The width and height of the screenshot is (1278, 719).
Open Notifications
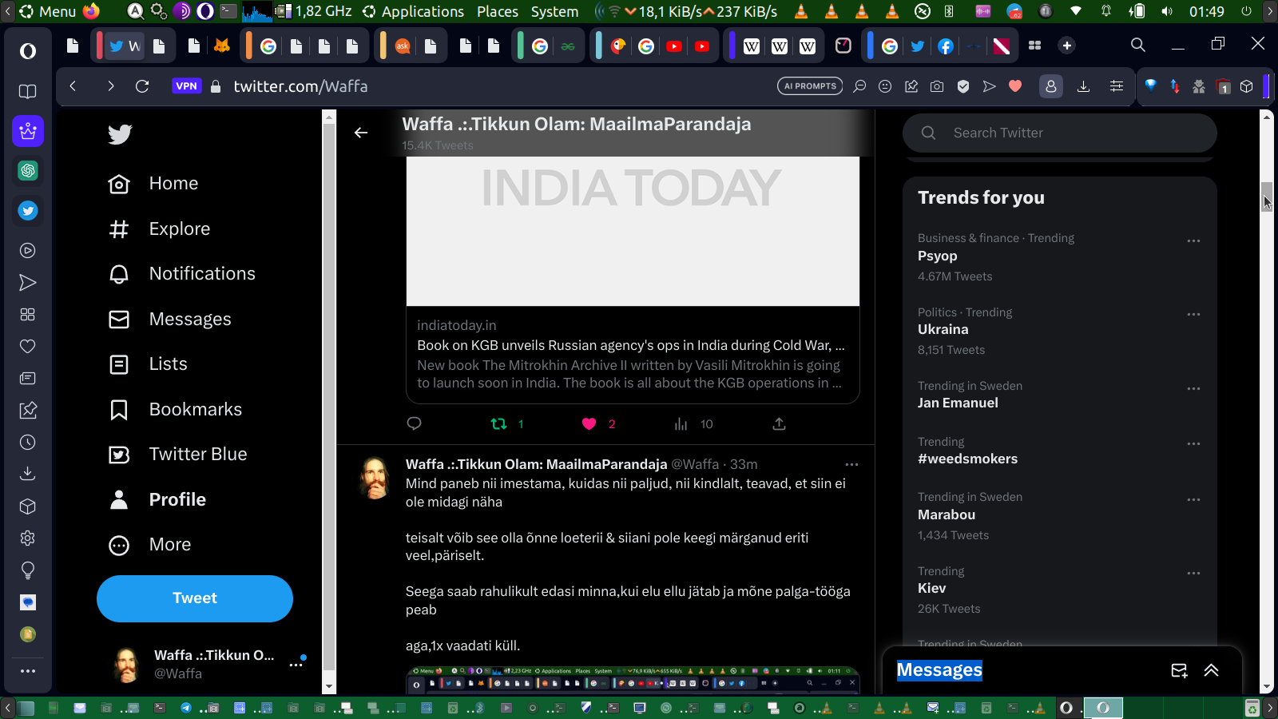tap(182, 274)
